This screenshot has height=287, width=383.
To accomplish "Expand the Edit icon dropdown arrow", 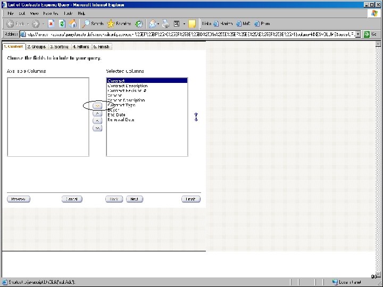I will click(184, 24).
